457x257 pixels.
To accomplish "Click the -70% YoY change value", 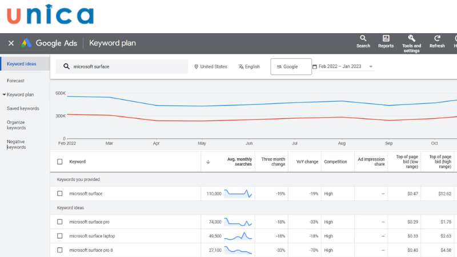I will 314,250.
